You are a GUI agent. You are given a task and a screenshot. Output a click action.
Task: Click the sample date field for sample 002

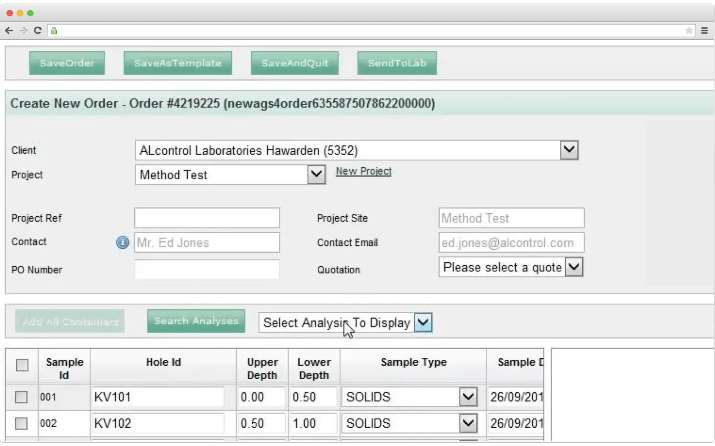click(x=516, y=423)
